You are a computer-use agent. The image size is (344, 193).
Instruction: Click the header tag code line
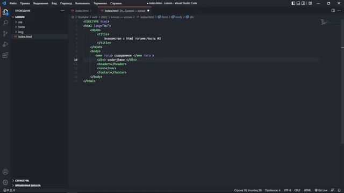pos(112,64)
